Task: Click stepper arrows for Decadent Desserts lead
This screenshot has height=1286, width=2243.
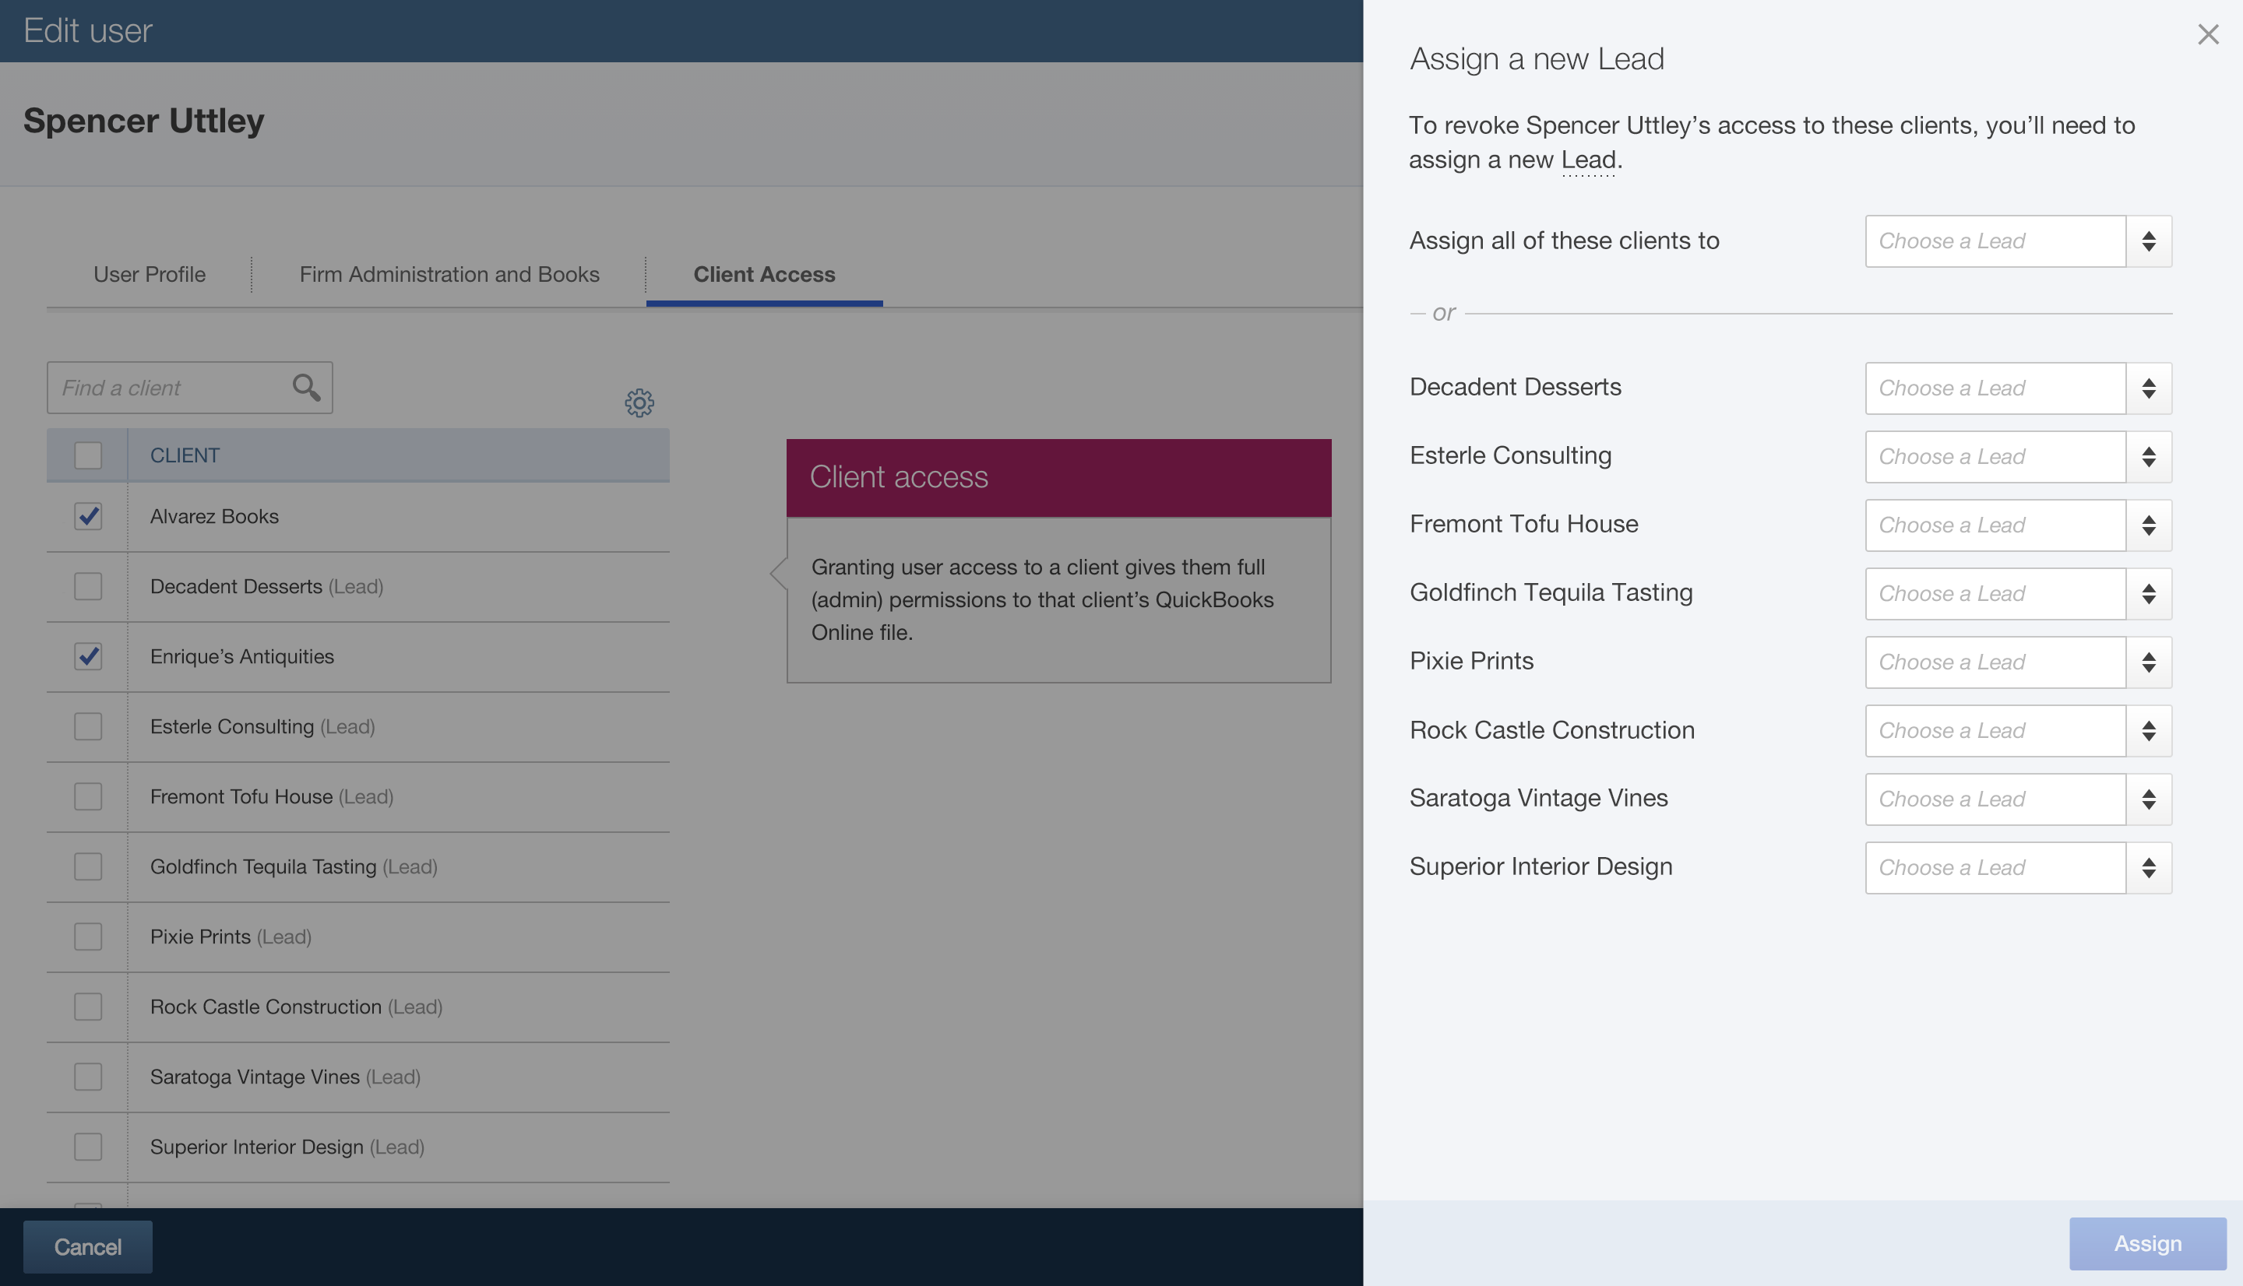Action: pyautogui.click(x=2149, y=388)
